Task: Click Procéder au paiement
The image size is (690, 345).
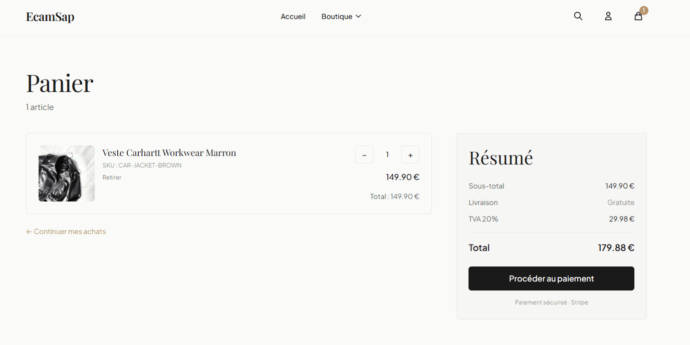Action: pos(551,278)
